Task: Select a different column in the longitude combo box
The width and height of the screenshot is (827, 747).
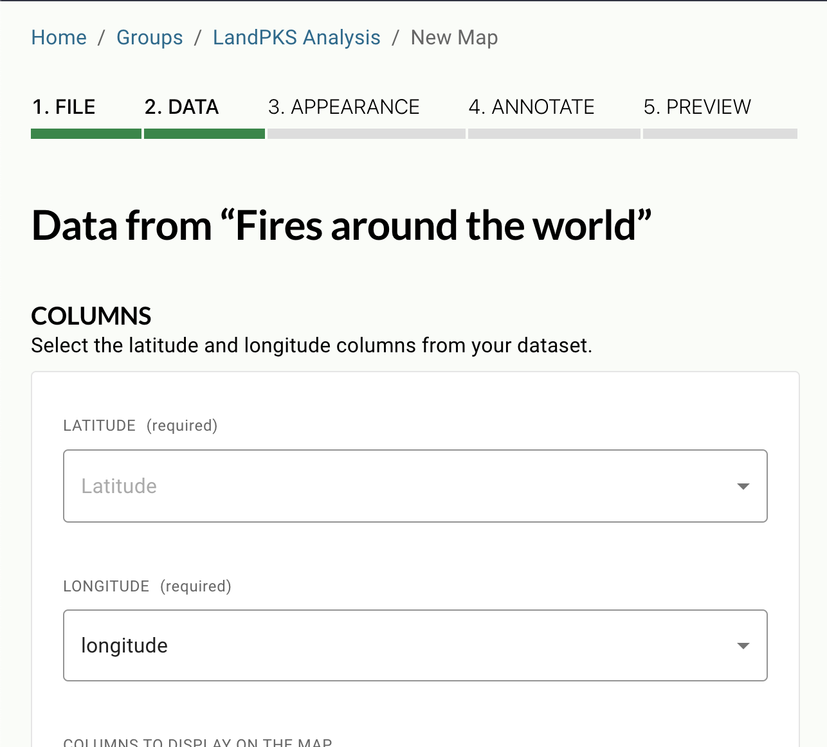Action: point(415,645)
